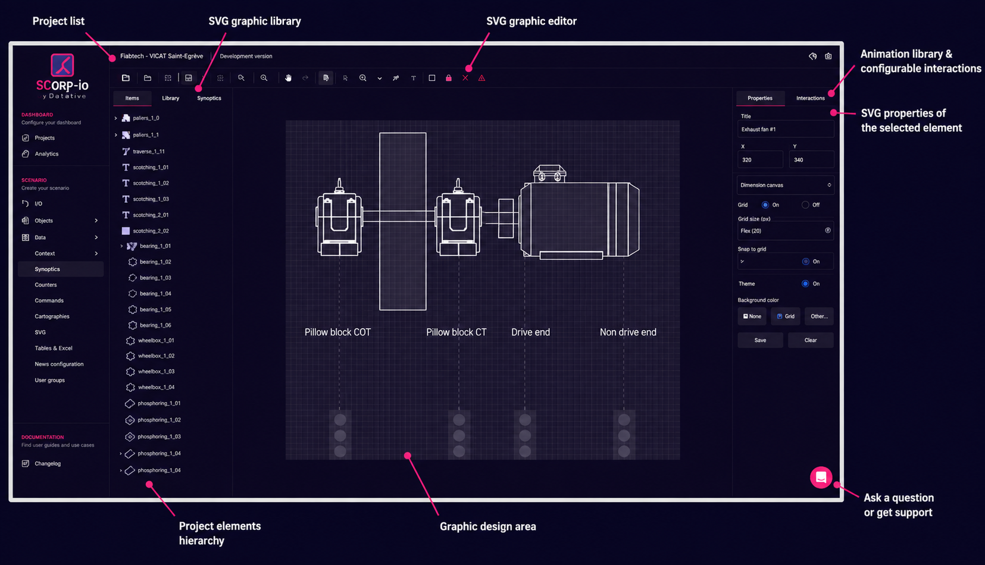Viewport: 985px width, 565px height.
Task: Click the clipboard icon at top right
Action: pos(828,56)
